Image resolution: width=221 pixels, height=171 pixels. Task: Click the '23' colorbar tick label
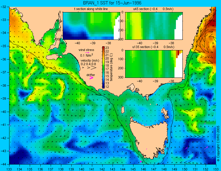107,48
